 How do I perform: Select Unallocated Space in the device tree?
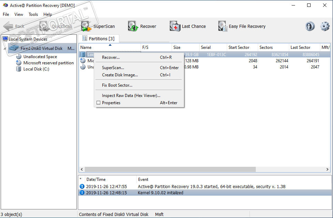coord(40,57)
